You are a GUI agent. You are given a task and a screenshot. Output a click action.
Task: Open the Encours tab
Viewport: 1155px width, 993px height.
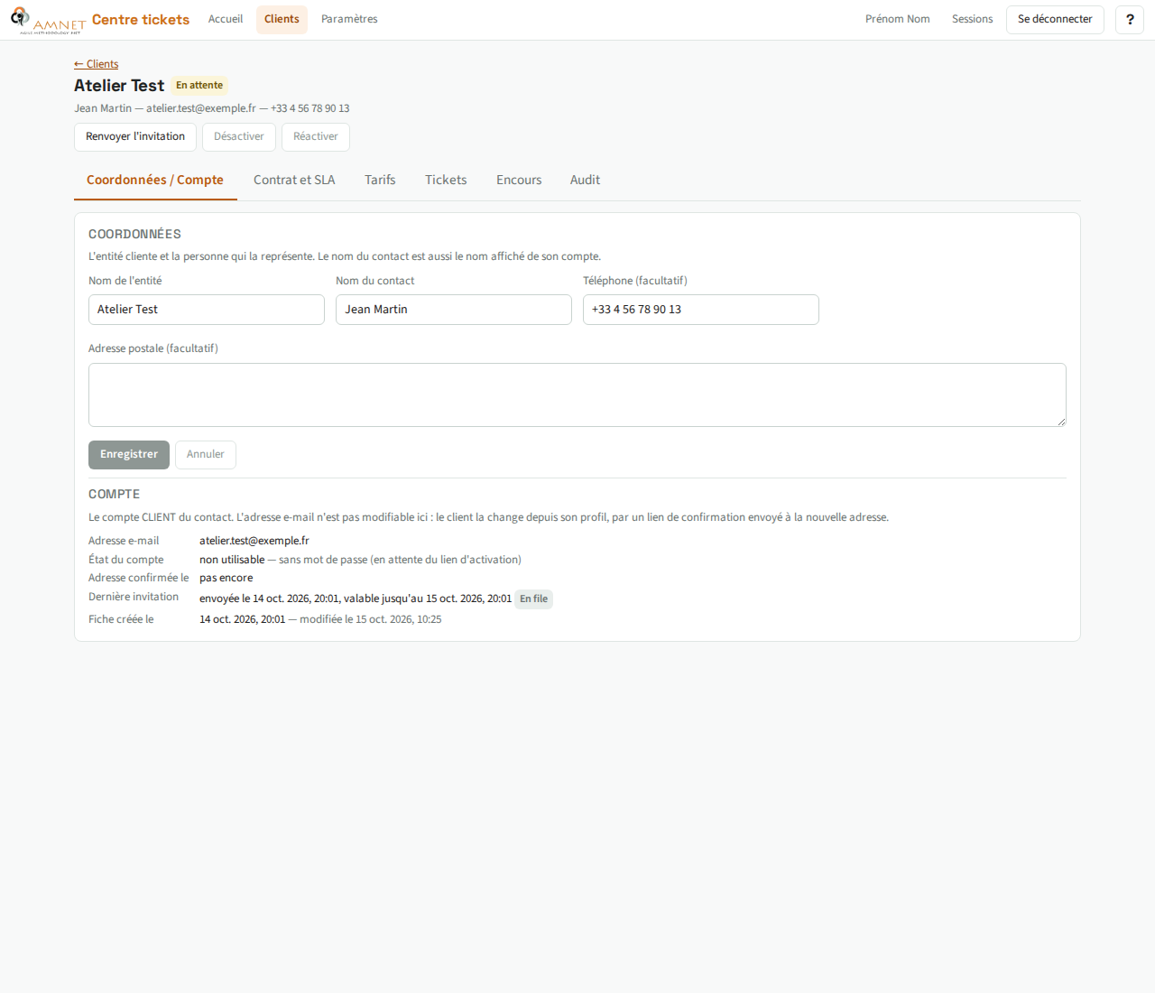[519, 180]
